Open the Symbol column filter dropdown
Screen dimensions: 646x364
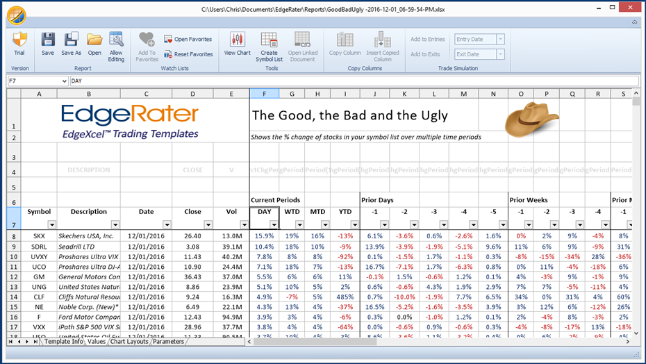tap(52, 224)
